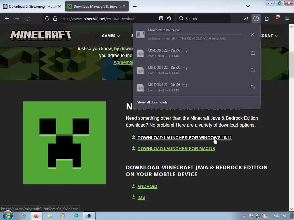View site security lock information

tap(55, 19)
